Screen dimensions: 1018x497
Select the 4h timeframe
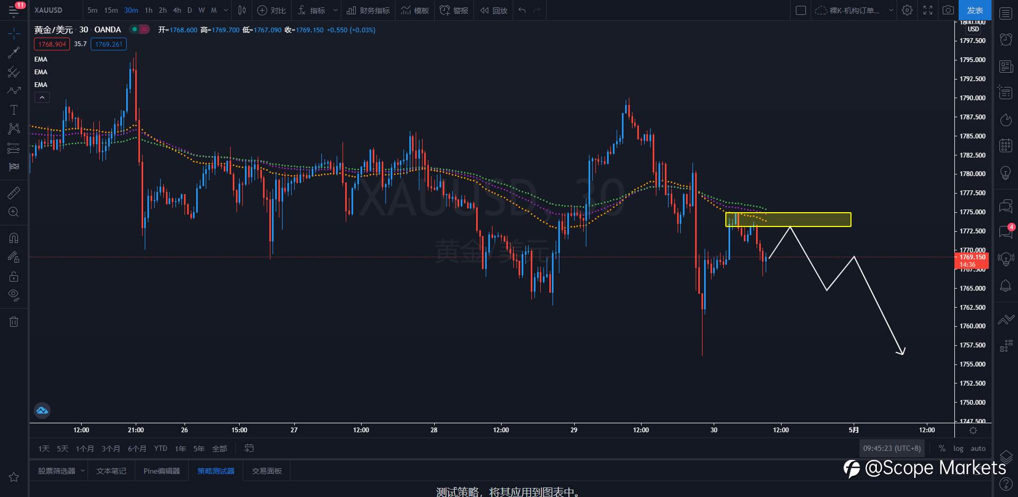coord(177,10)
